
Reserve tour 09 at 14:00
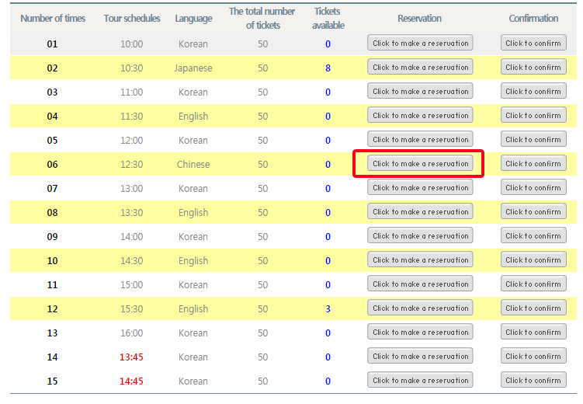click(x=420, y=235)
